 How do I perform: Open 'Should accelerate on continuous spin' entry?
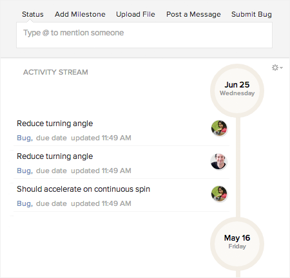(83, 189)
